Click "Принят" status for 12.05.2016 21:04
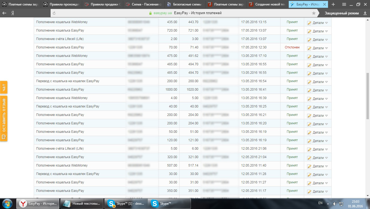 coord(292,157)
